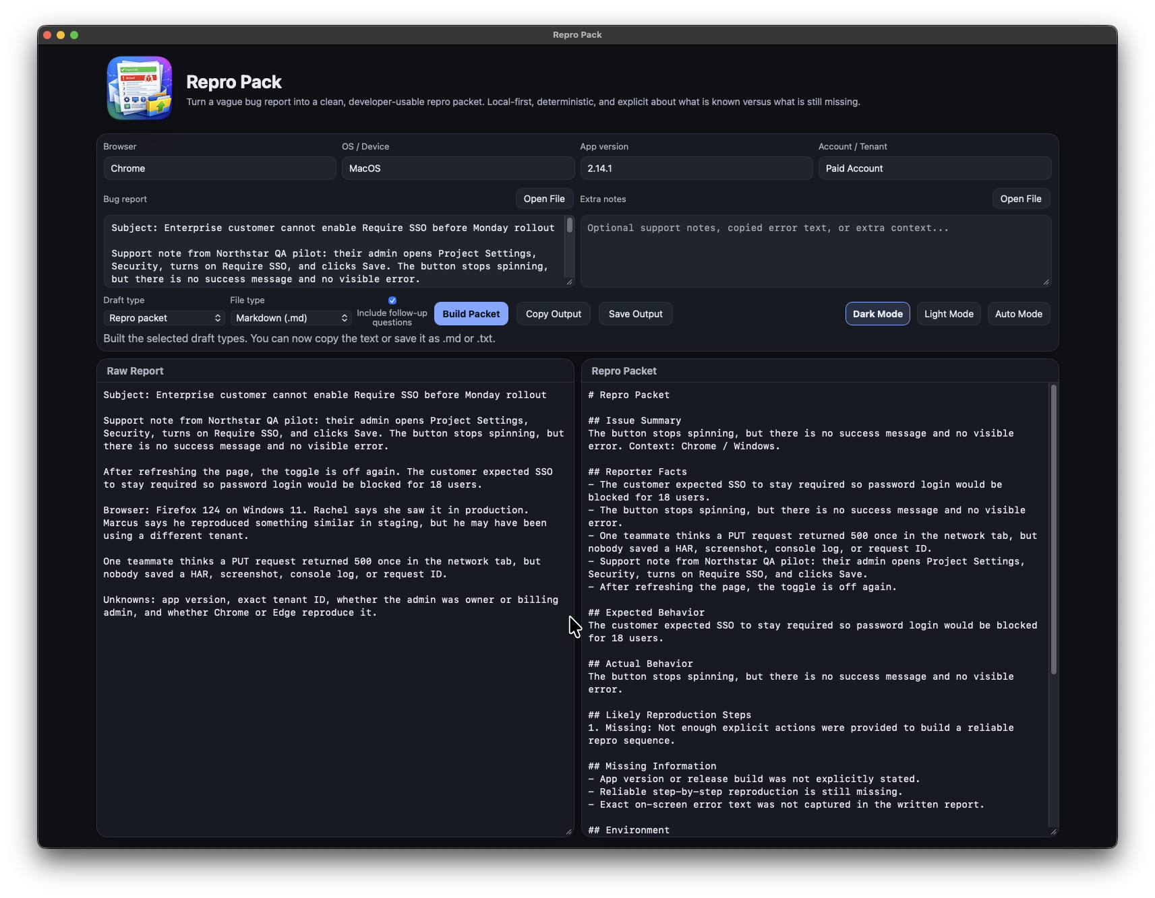
Task: Select the Auto Mode theme option
Action: point(1019,314)
